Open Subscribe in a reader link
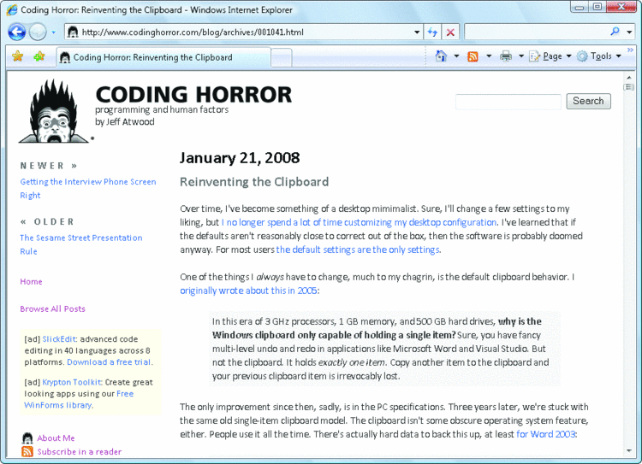 point(80,452)
